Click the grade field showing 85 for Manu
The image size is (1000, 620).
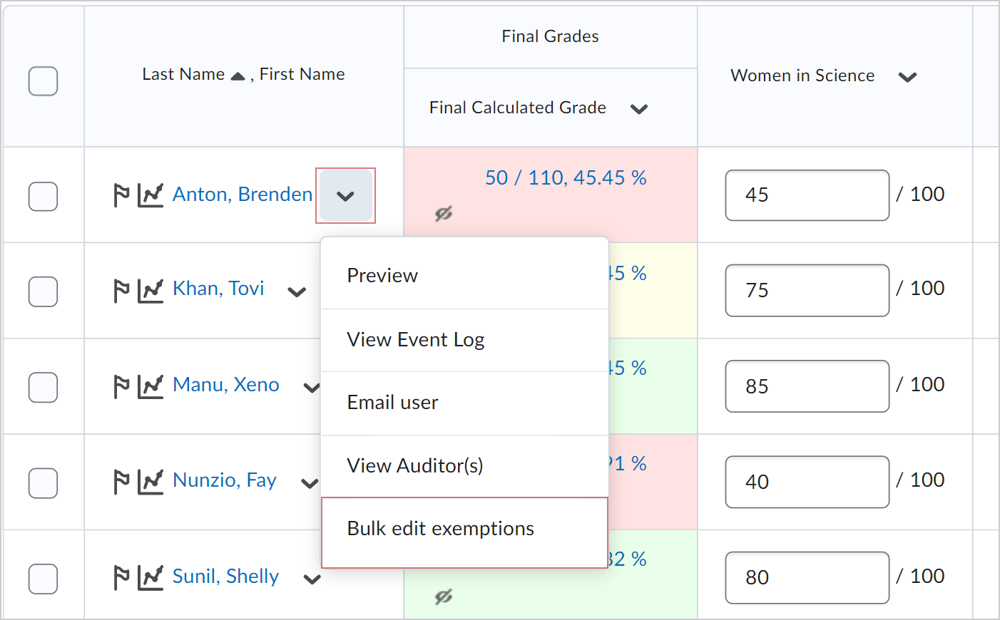click(x=807, y=386)
